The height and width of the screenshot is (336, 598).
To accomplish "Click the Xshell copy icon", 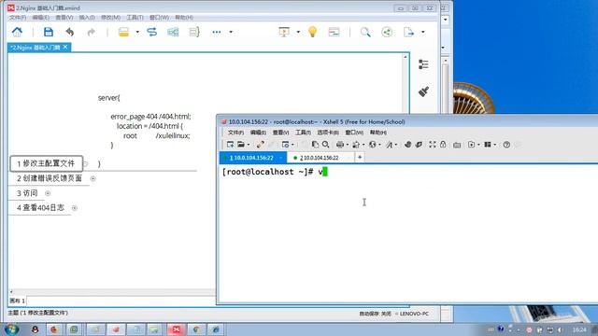I will [x=315, y=145].
